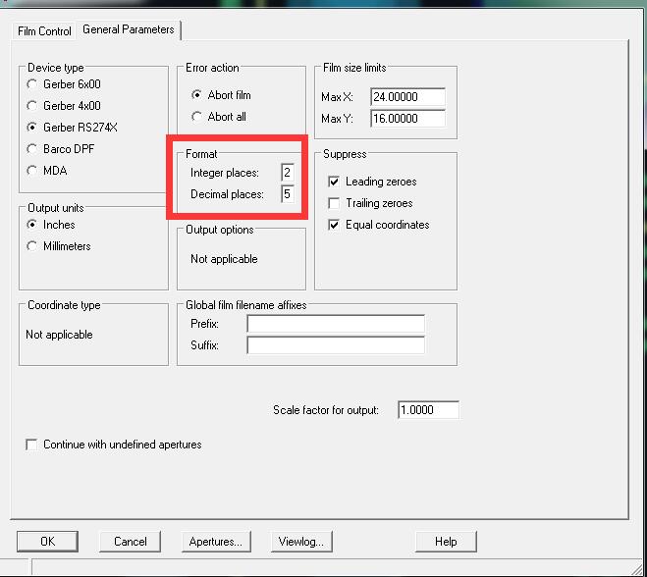Click the 'Not applicable' Output options text
This screenshot has height=577, width=647.
[224, 259]
